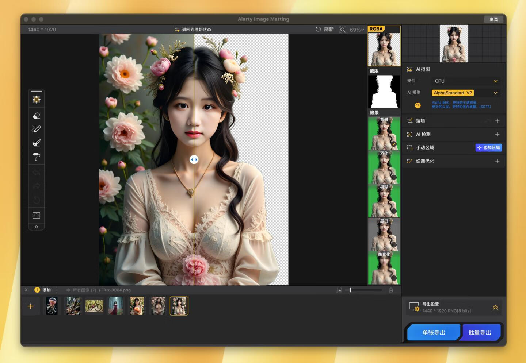Expand the 编辑 section with plus
Viewport: 526px width, 363px height.
coord(497,121)
